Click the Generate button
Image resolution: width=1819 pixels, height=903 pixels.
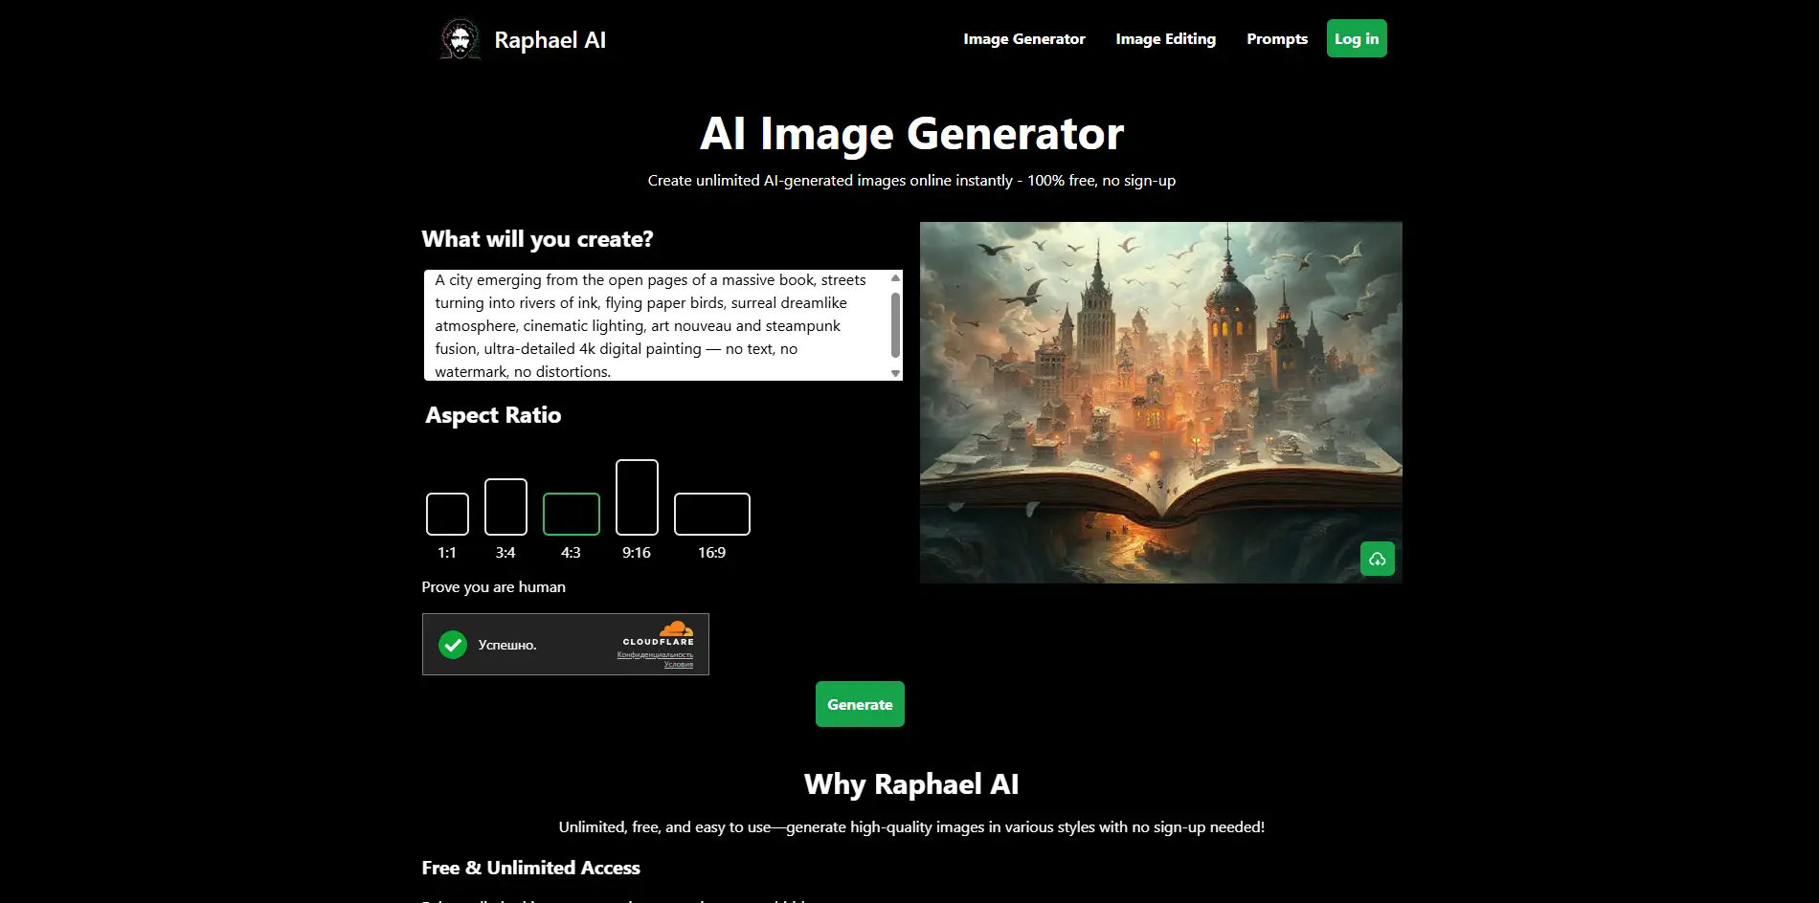[x=859, y=704]
